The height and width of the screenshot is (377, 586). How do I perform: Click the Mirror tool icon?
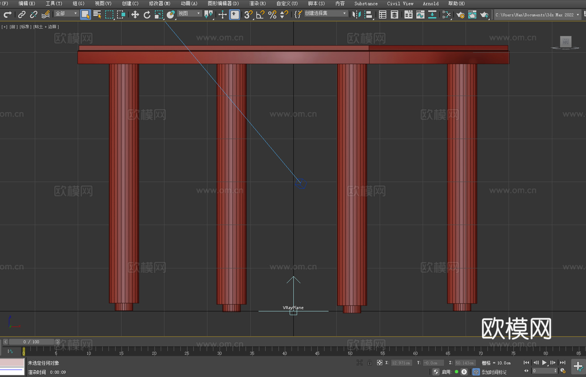357,14
